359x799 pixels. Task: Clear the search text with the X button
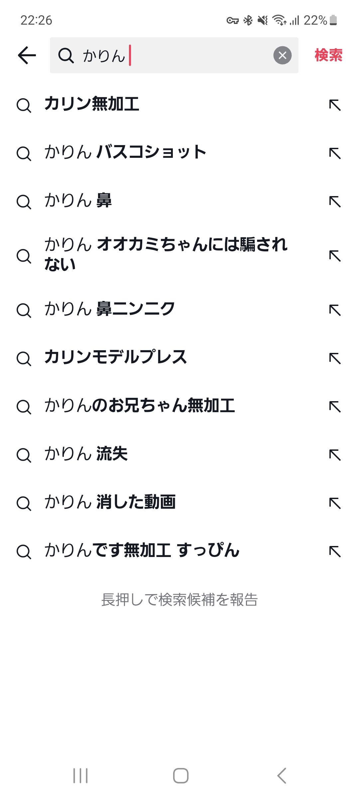click(x=282, y=55)
